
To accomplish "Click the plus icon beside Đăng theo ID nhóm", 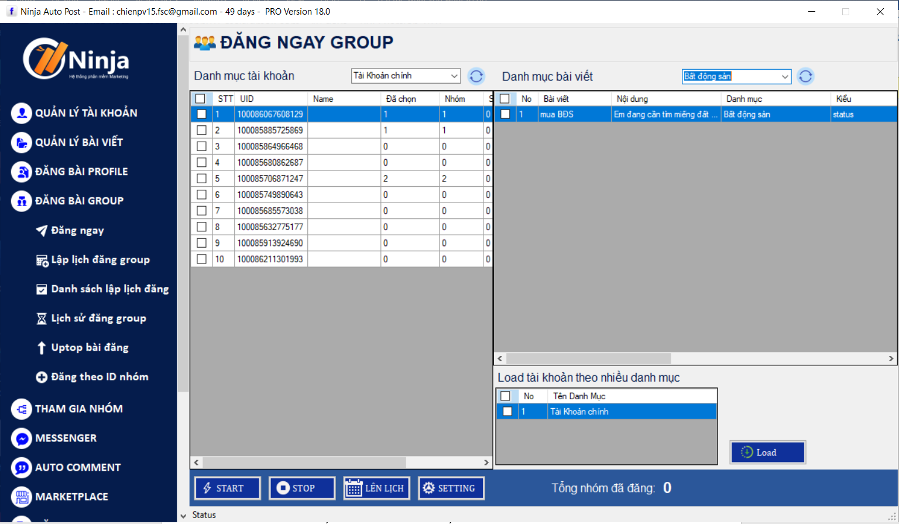I will coord(42,377).
